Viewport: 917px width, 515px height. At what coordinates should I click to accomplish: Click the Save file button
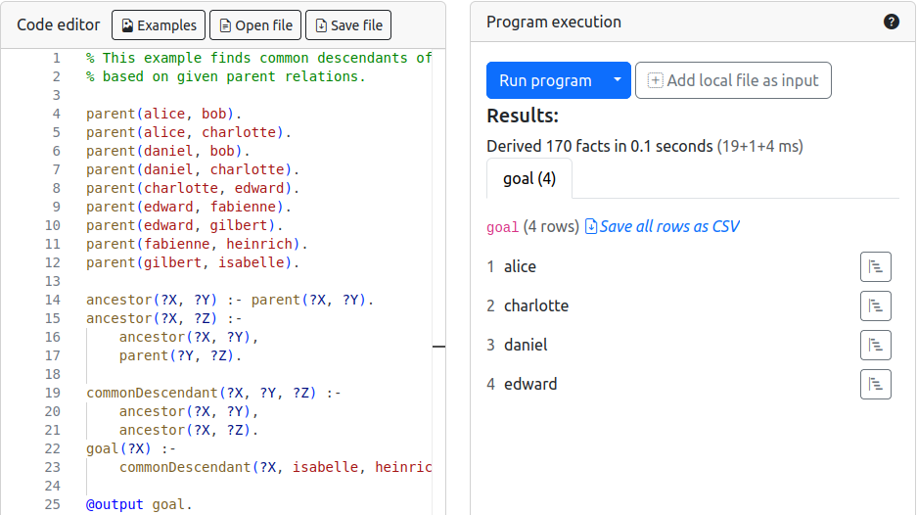348,25
